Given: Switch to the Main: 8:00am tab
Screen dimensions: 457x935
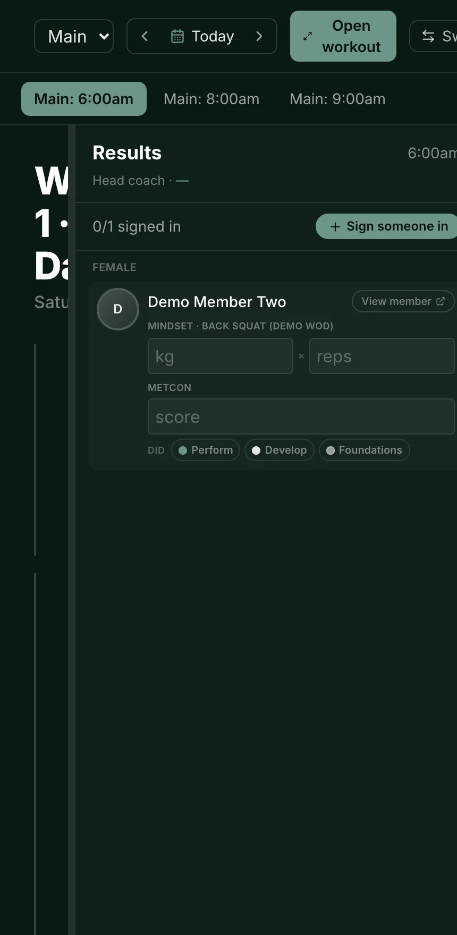Looking at the screenshot, I should [x=211, y=99].
